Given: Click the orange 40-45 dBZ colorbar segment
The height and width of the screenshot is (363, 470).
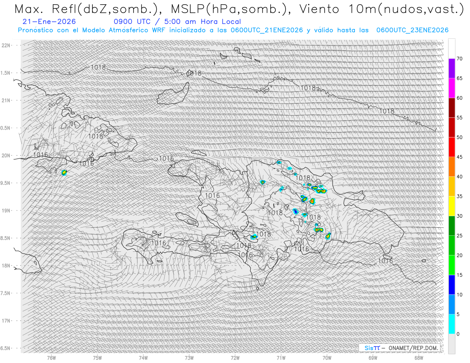Looking at the screenshot, I should tap(452, 167).
